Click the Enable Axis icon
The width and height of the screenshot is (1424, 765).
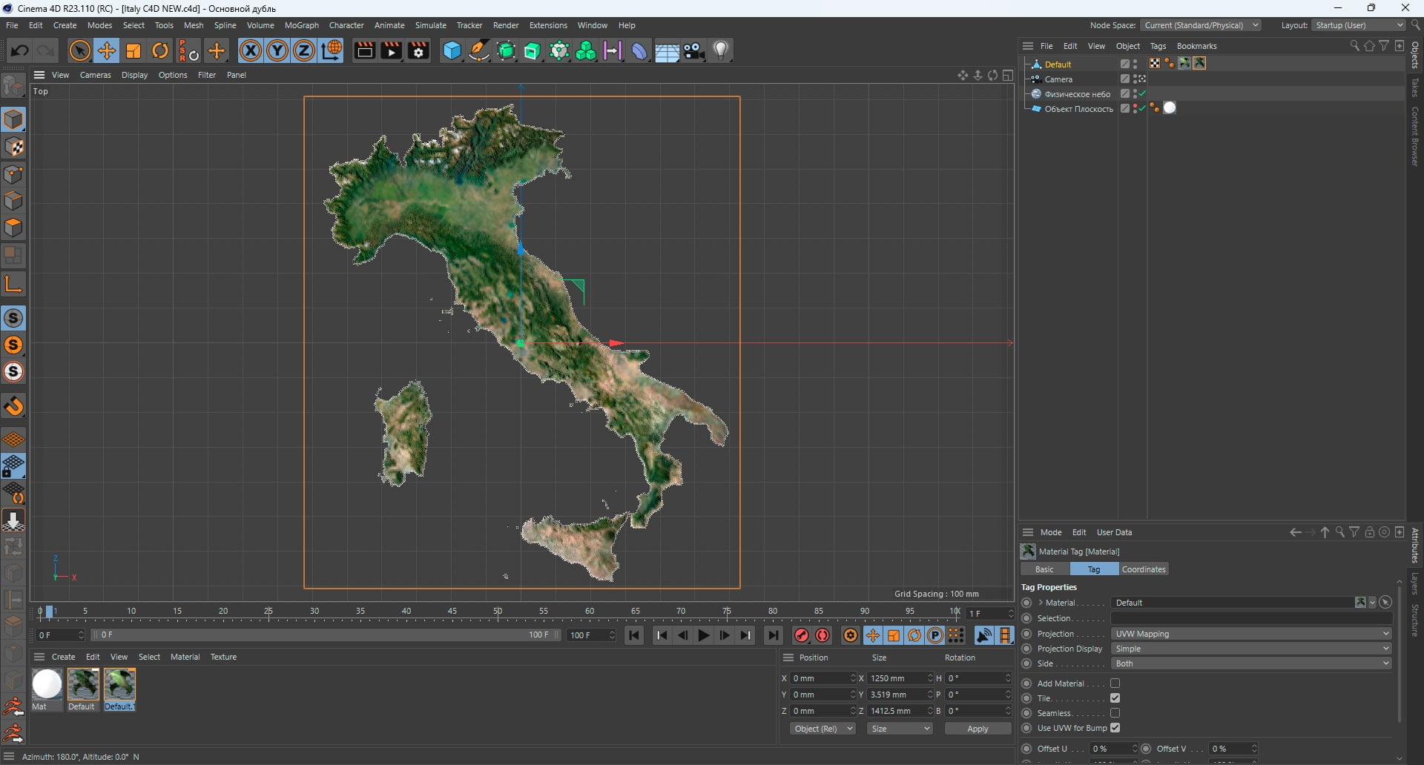13,283
